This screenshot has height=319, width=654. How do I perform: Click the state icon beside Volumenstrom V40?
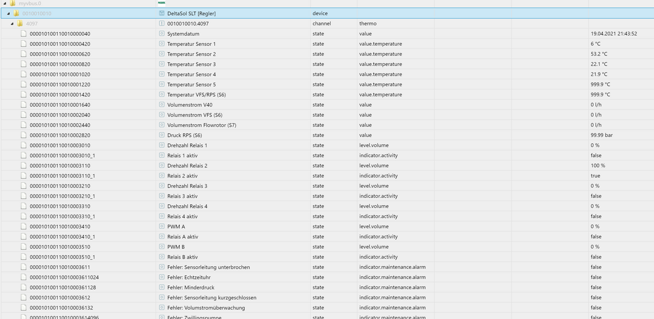(161, 105)
